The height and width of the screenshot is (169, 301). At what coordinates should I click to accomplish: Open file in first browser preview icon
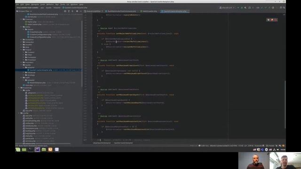269,20
